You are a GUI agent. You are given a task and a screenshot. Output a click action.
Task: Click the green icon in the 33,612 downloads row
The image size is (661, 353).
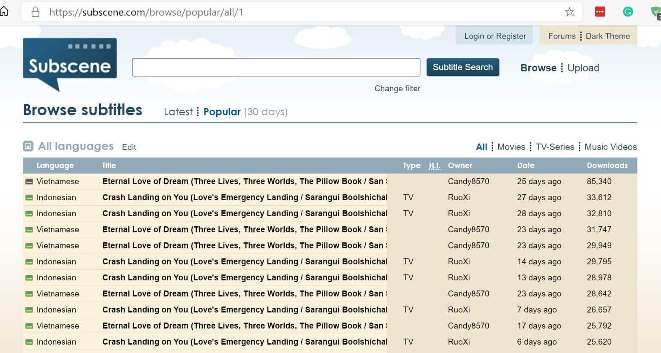(29, 198)
